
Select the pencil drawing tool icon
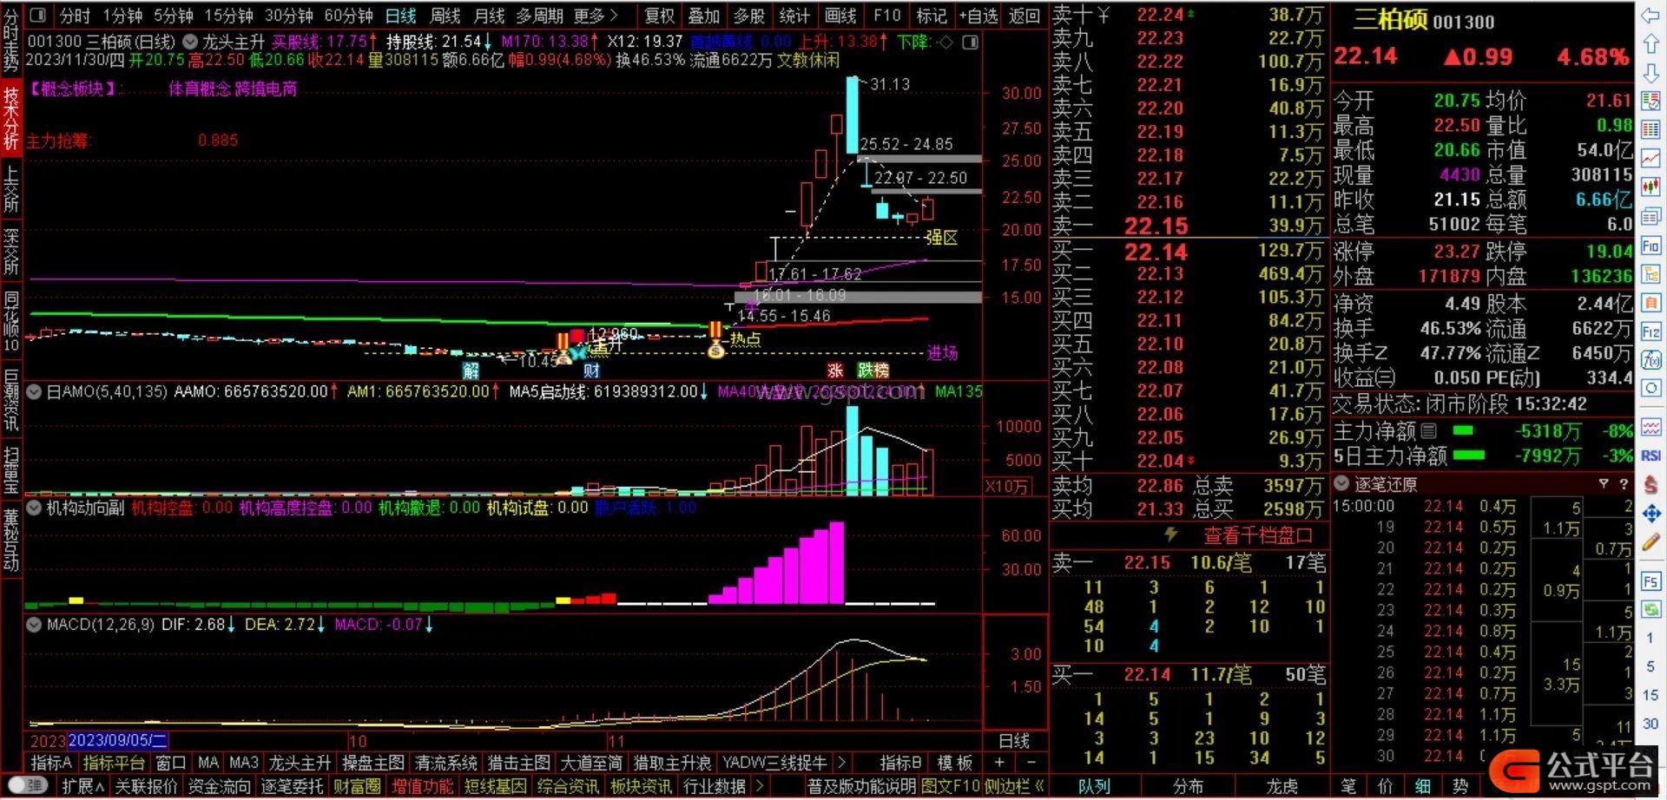[1651, 542]
